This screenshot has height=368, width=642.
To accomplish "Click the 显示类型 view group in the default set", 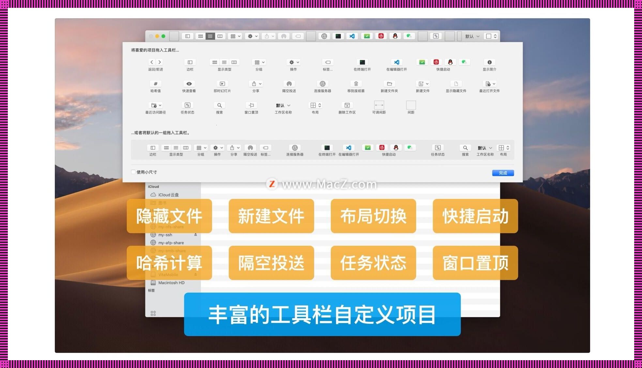I will pyautogui.click(x=176, y=148).
